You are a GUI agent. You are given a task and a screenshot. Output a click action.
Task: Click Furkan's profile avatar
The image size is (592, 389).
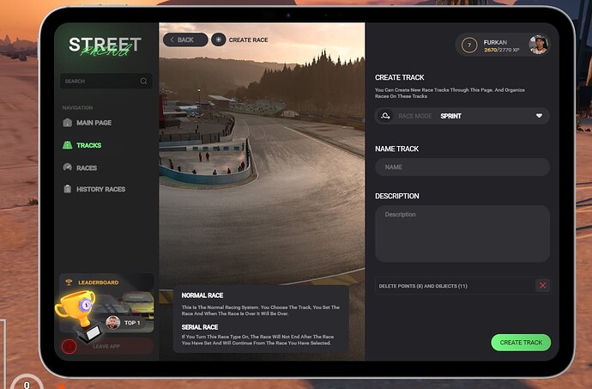click(539, 45)
